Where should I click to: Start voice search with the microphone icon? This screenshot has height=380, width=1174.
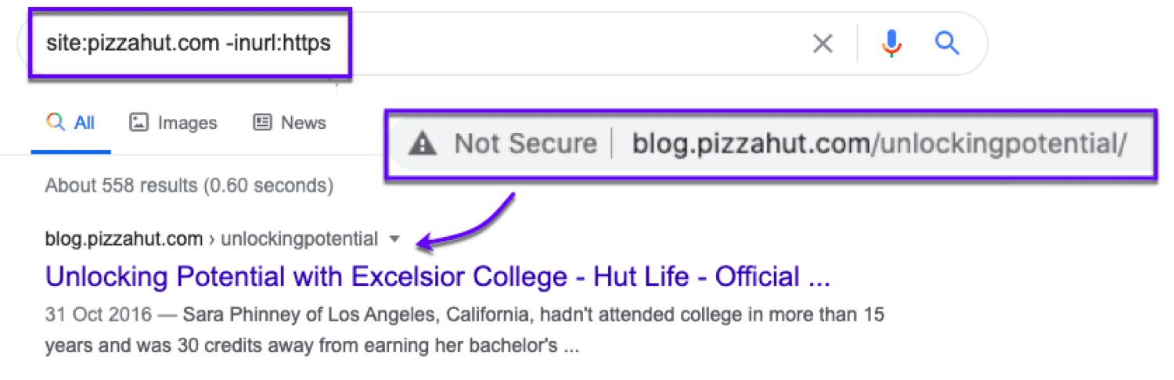[891, 44]
